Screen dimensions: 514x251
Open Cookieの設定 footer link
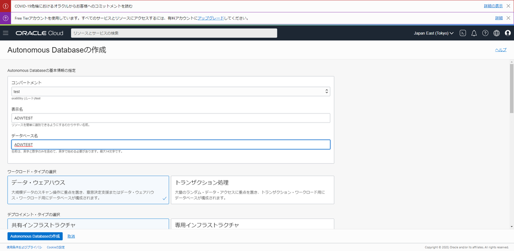pos(56,247)
